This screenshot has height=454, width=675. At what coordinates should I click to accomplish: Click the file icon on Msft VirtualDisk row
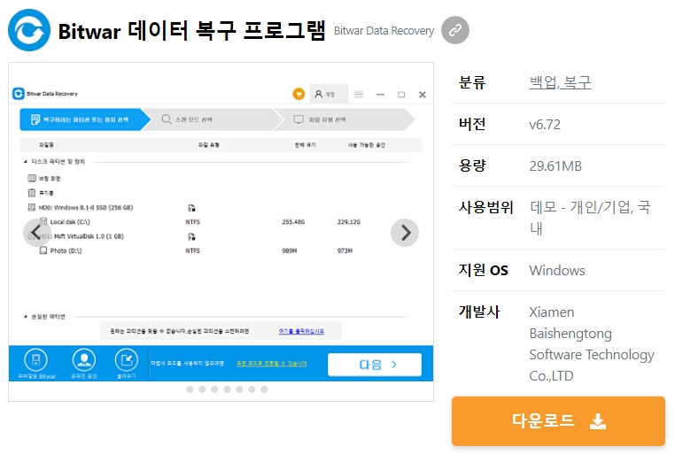191,236
